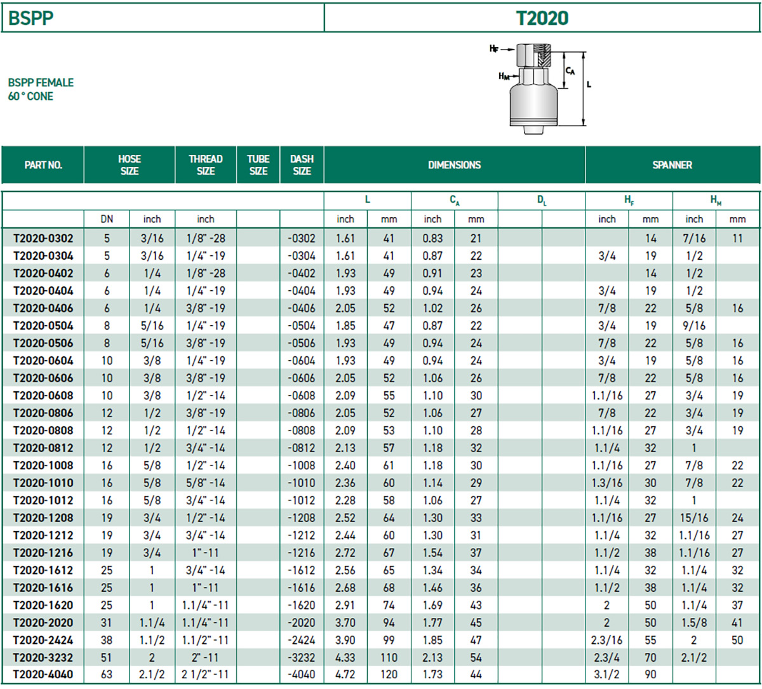
Task: Click HF value 3.1/2 inch cell
Action: point(607,674)
